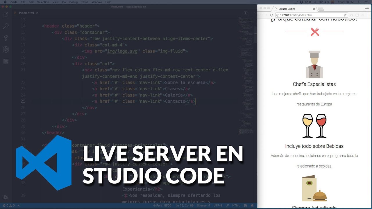Stop Live Server via Port : 5500
The image size is (372, 209).
click(x=162, y=206)
